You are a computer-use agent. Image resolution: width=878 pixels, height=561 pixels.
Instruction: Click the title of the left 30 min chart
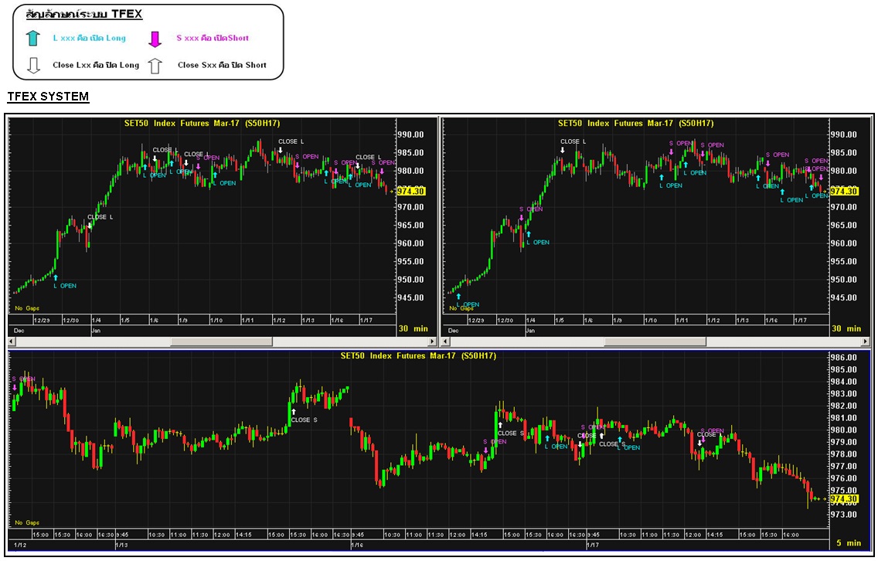tap(202, 123)
